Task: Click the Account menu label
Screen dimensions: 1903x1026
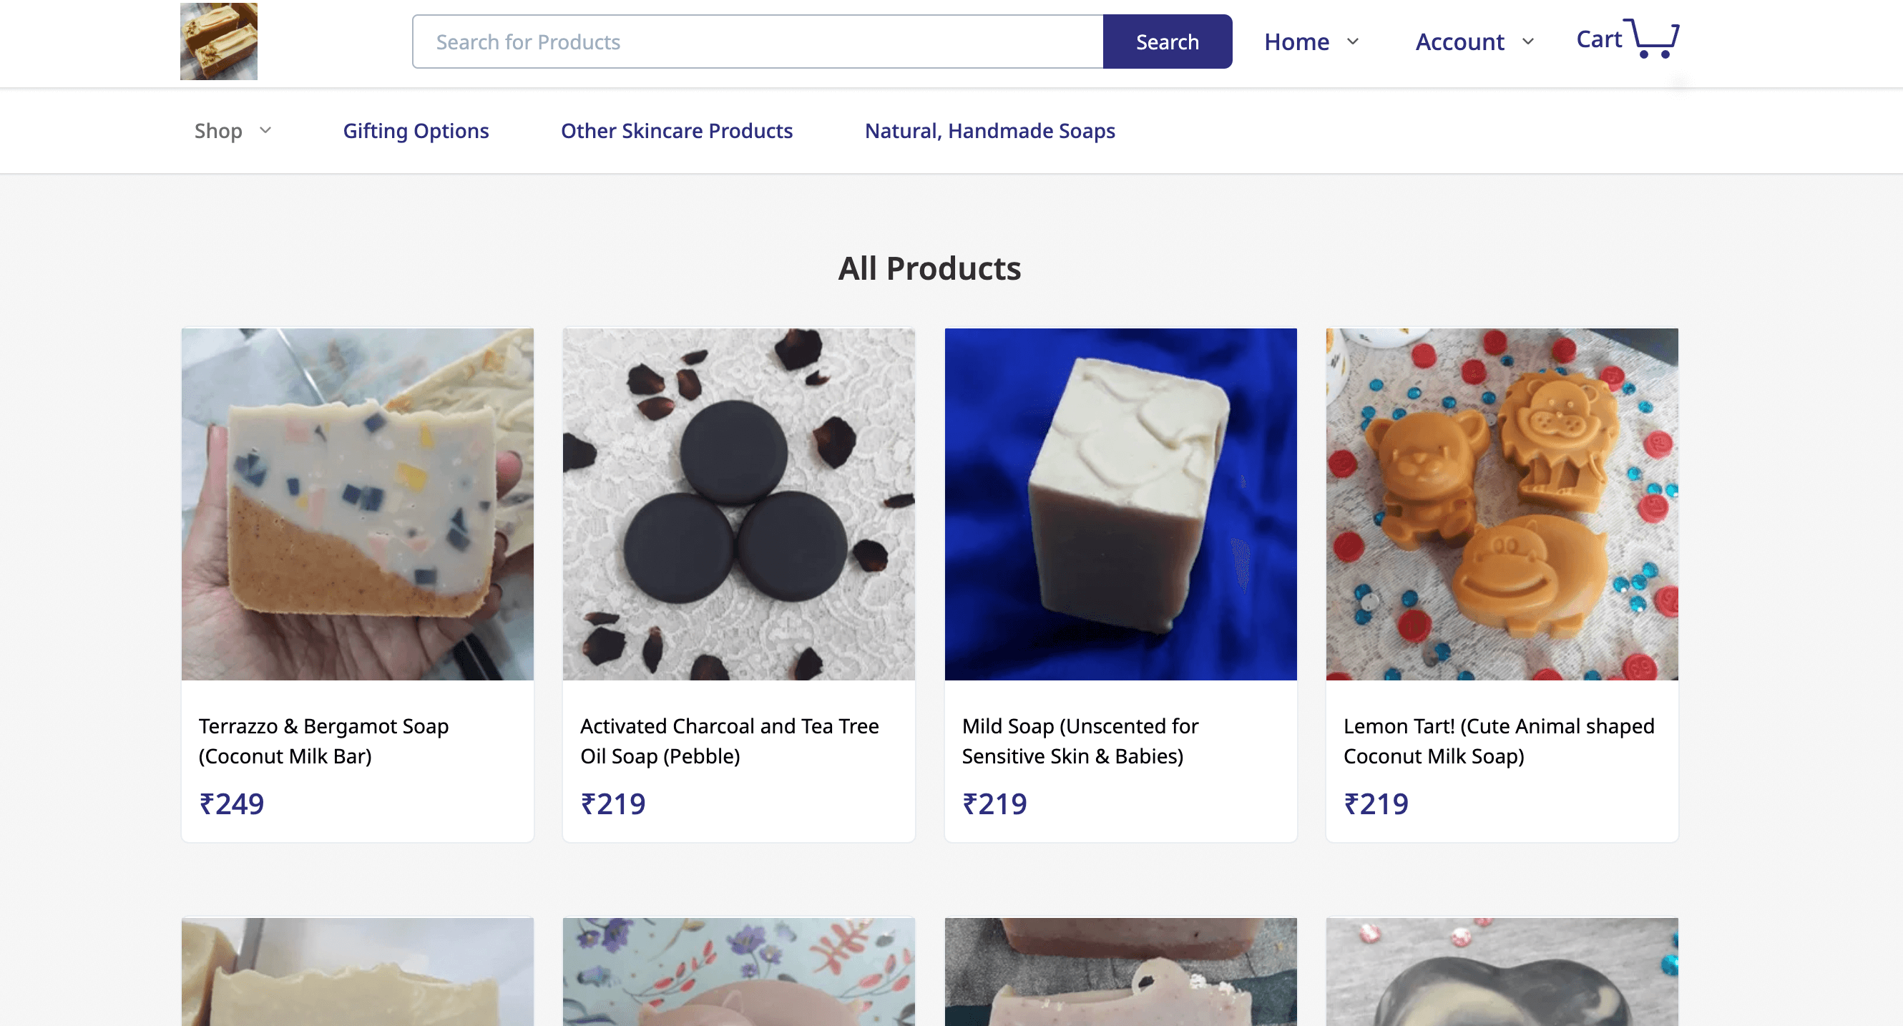Action: 1459,41
